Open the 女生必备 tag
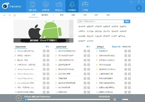145x102 pixels. tap(98, 36)
